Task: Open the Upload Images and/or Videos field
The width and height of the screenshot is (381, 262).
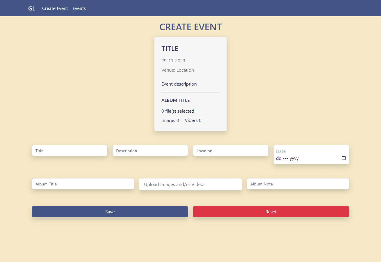Action: tap(190, 184)
